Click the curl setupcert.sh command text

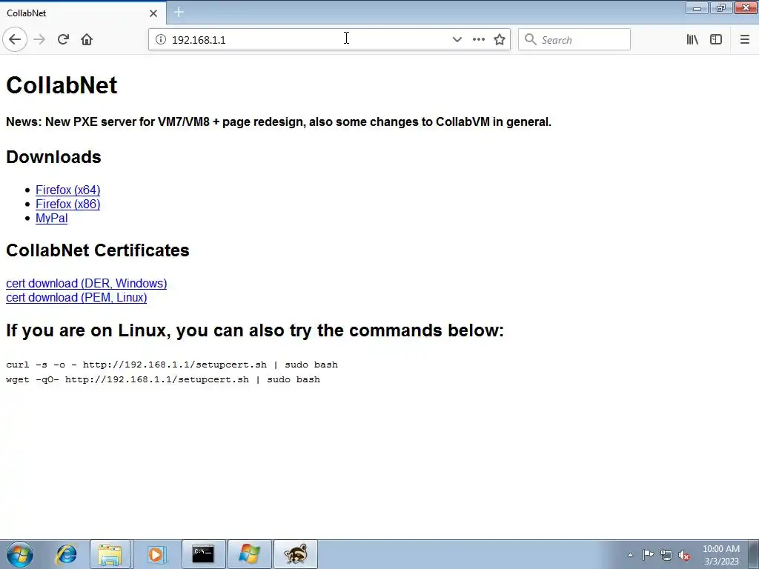click(x=172, y=365)
